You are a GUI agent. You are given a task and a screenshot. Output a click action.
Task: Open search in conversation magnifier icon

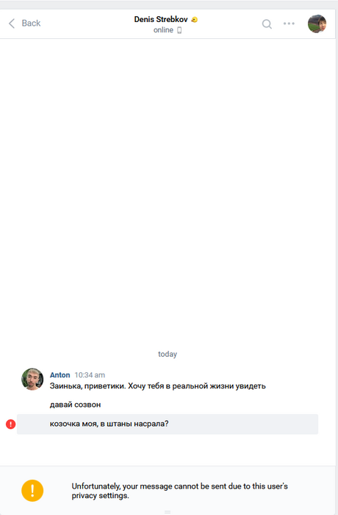267,24
